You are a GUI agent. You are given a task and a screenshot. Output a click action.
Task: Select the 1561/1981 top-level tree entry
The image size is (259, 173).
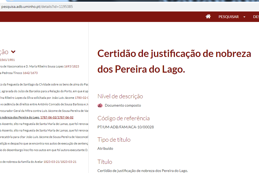coord(7,60)
